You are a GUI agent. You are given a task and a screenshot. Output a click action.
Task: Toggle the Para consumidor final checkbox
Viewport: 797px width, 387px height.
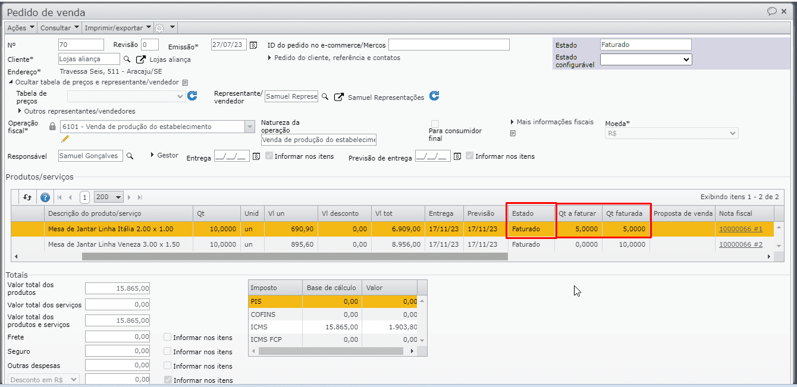click(435, 123)
